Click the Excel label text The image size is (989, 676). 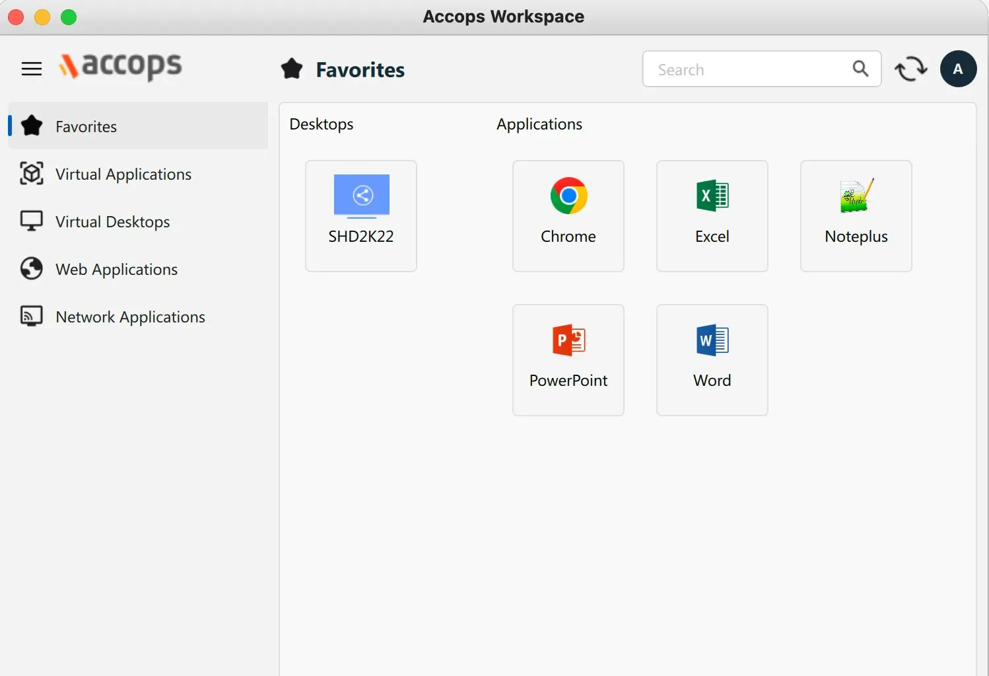coord(712,236)
